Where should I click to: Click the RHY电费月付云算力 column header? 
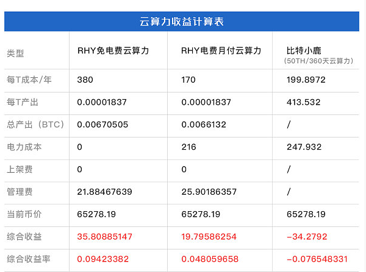coord(221,51)
